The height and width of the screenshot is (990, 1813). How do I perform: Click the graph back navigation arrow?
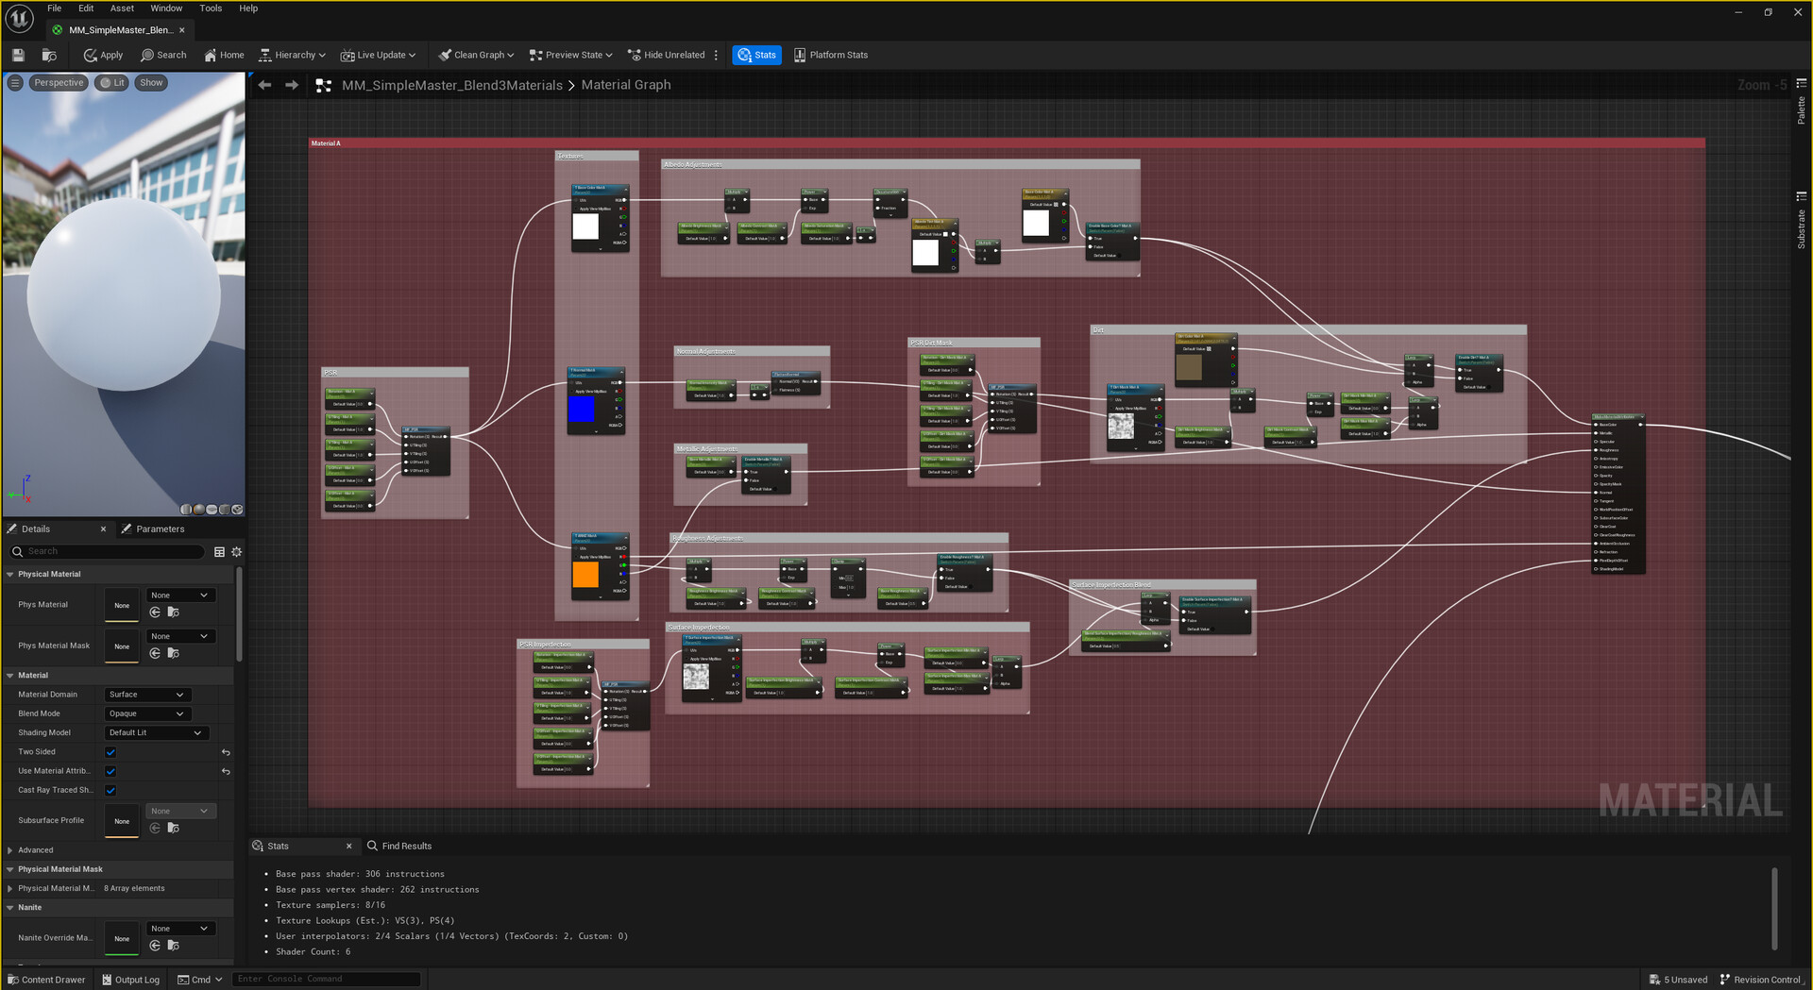coord(265,85)
